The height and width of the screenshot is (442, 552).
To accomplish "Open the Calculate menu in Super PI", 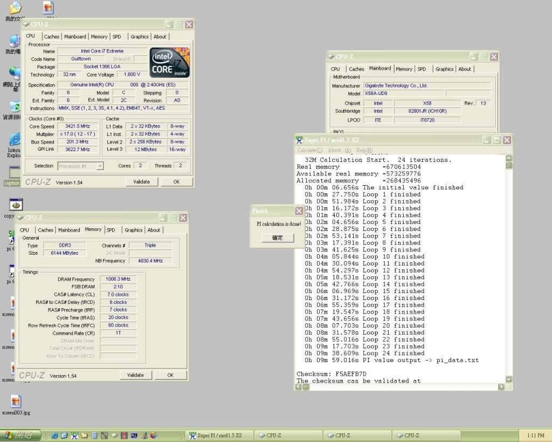I will (x=310, y=150).
